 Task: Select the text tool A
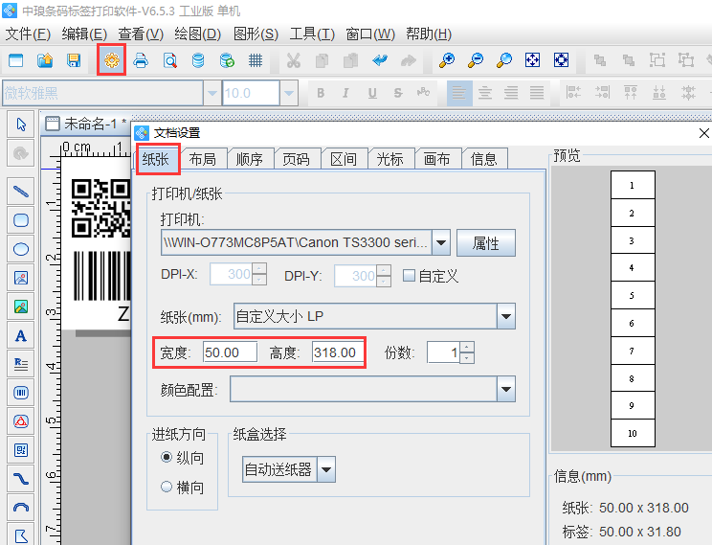coord(20,335)
